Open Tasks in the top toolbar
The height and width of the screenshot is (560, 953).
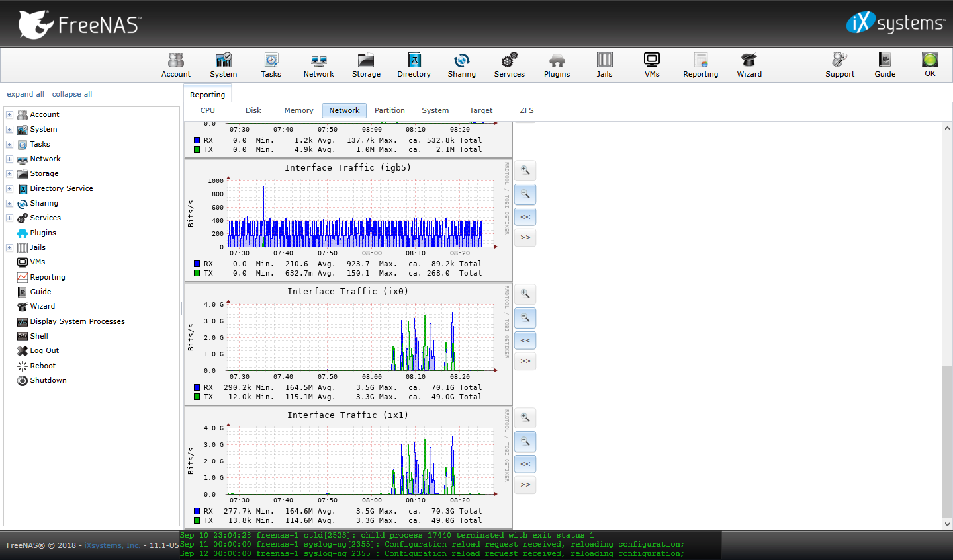click(271, 65)
